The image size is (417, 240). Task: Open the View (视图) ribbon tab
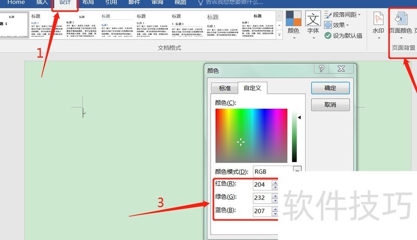coord(180,3)
